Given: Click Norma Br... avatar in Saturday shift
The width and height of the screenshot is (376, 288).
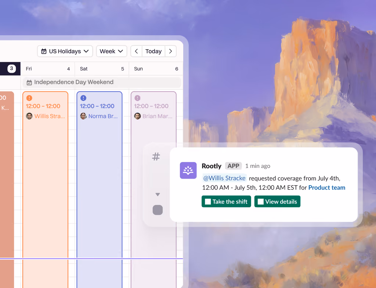Looking at the screenshot, I should pyautogui.click(x=83, y=116).
